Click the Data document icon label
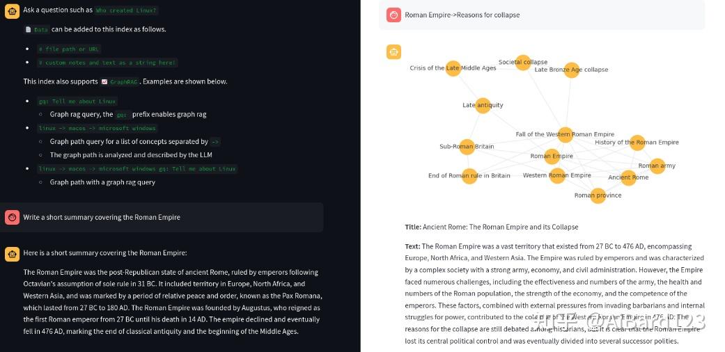This screenshot has width=725, height=352. click(x=36, y=29)
